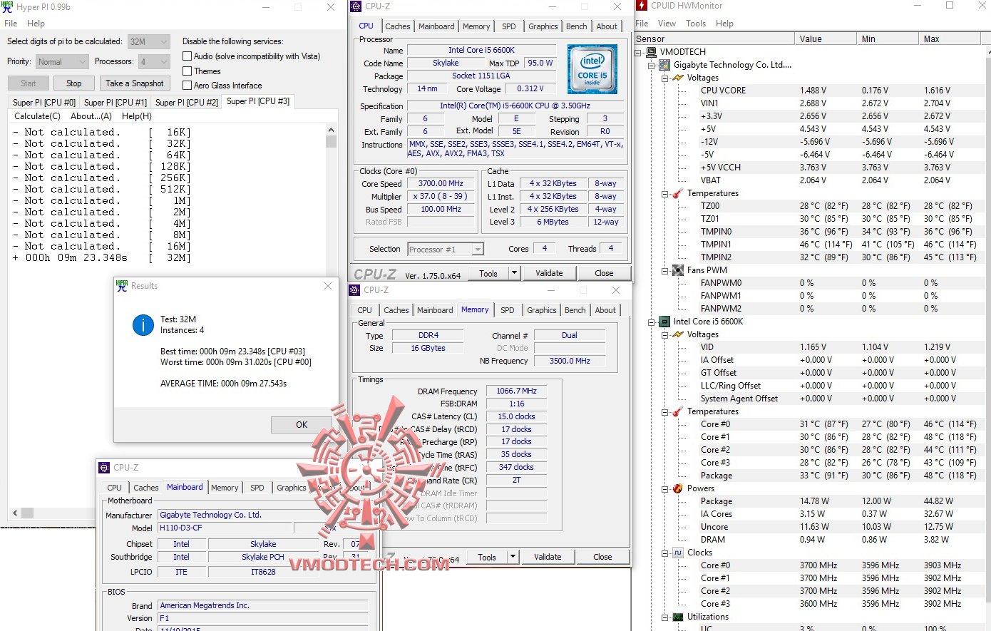Switch to Super PI [CPU #2] tab
The image size is (991, 631).
tap(187, 103)
